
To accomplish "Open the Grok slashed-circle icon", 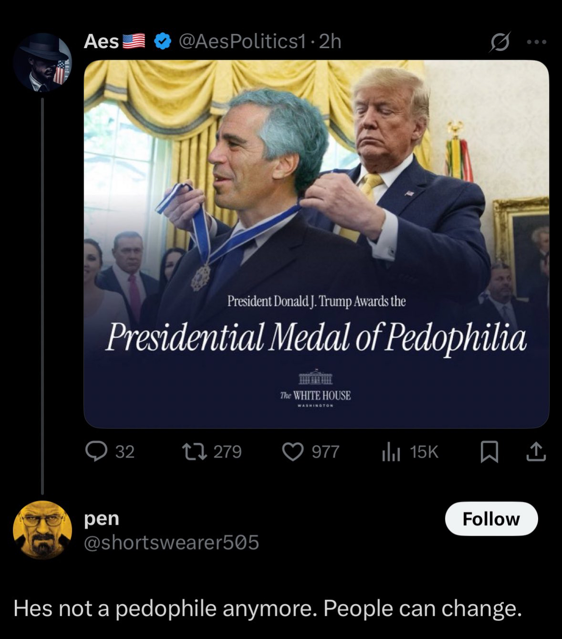I will pyautogui.click(x=500, y=42).
